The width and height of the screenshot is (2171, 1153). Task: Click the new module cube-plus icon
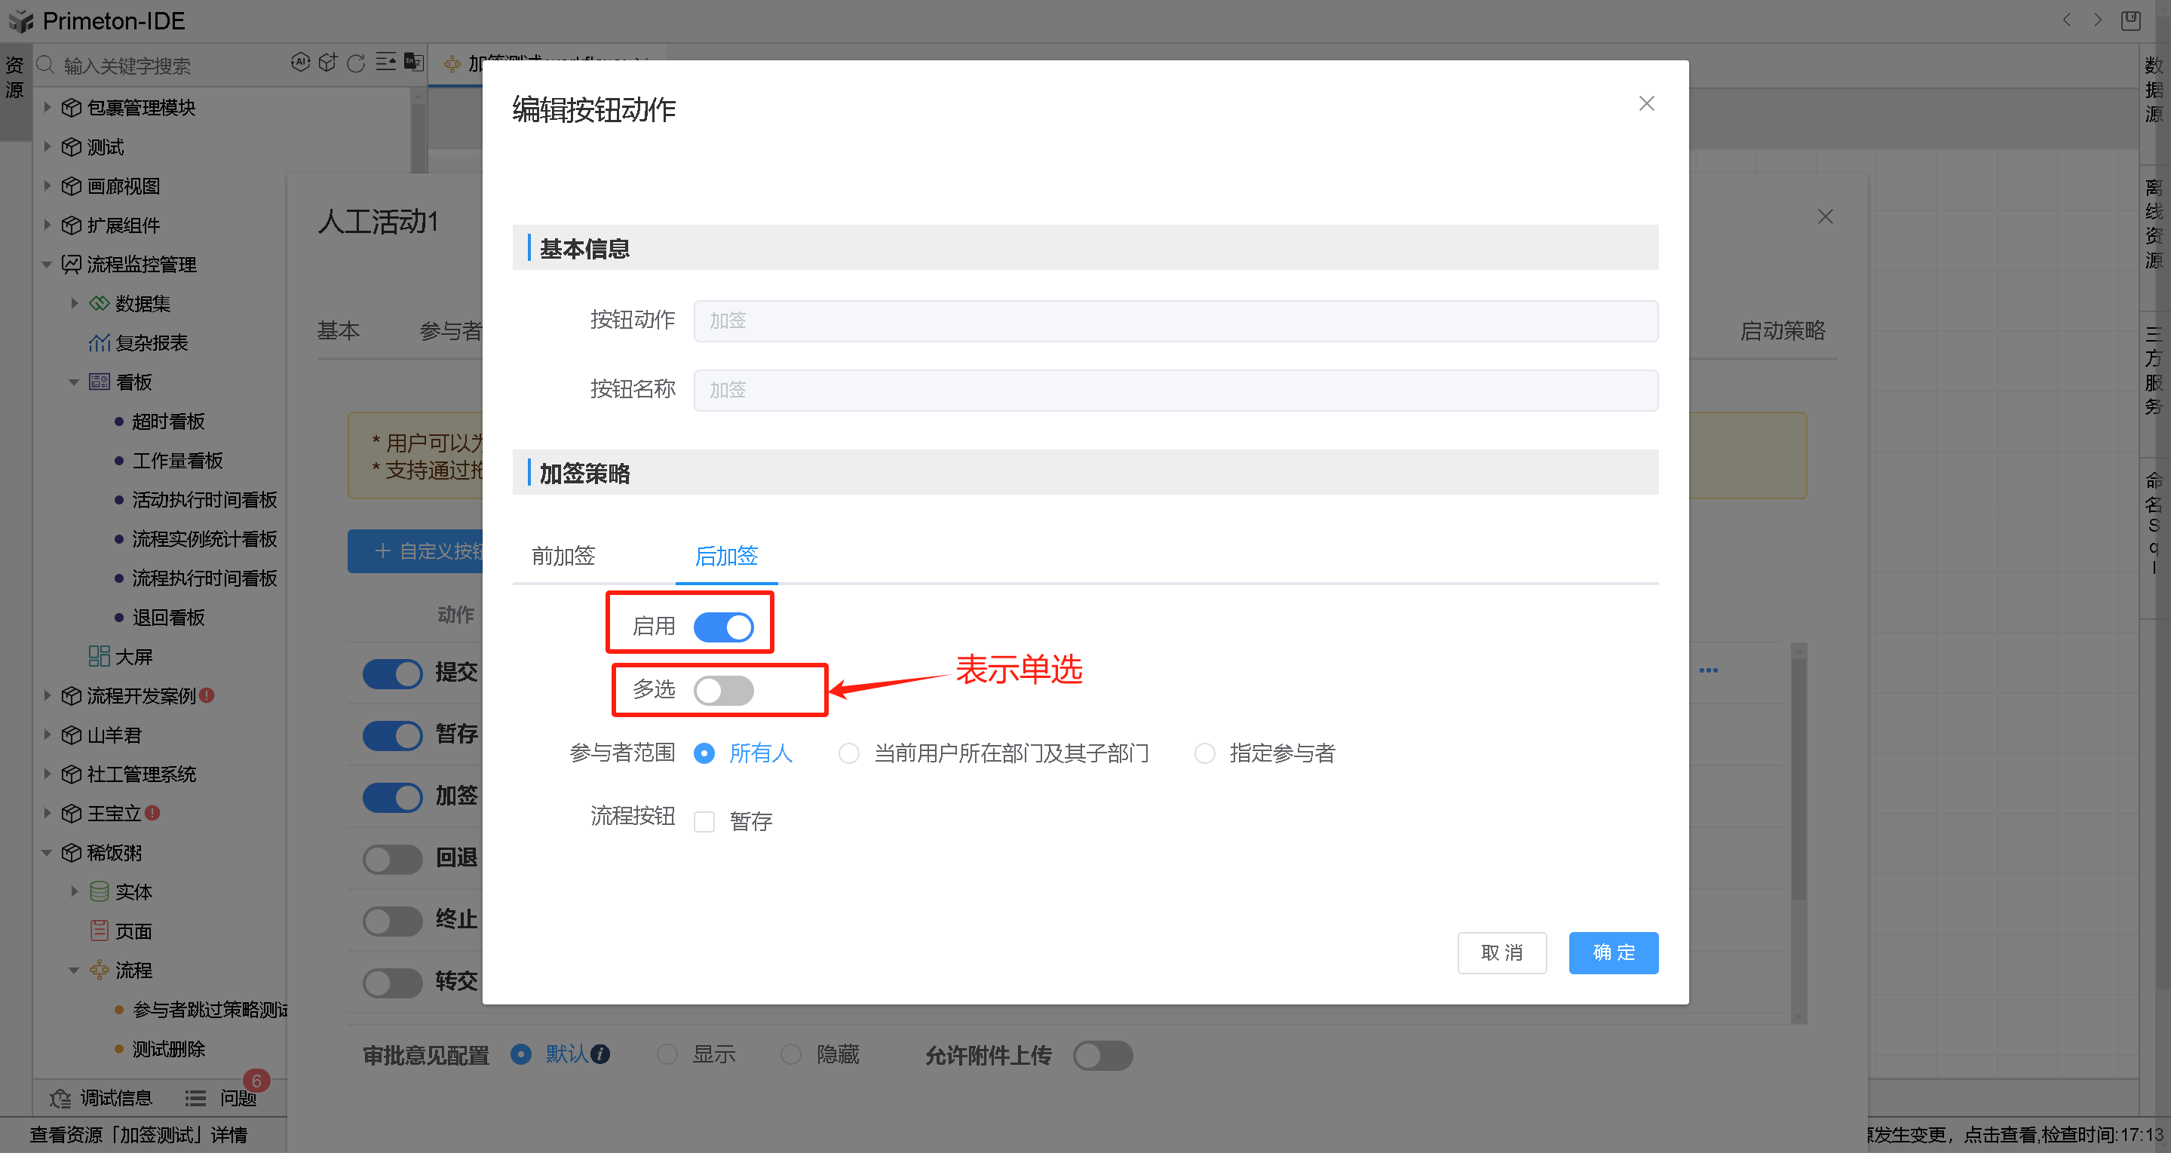coord(328,63)
